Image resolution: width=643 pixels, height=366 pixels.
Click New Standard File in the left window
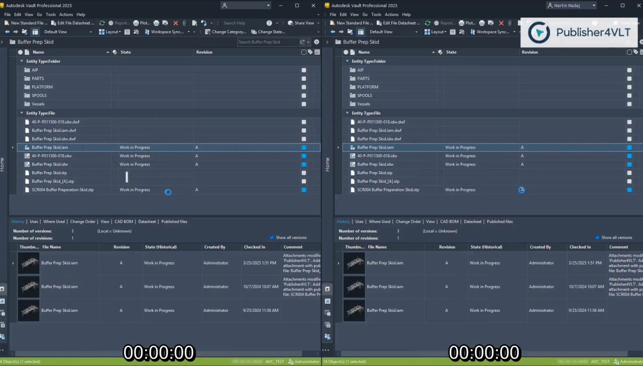[x=26, y=23]
